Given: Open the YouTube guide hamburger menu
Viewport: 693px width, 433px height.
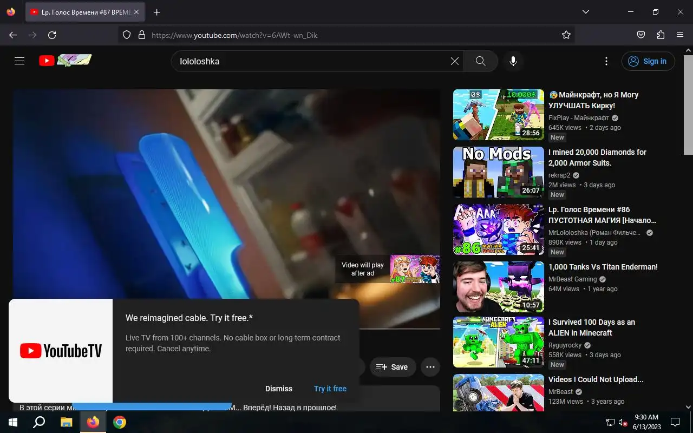Looking at the screenshot, I should point(19,61).
